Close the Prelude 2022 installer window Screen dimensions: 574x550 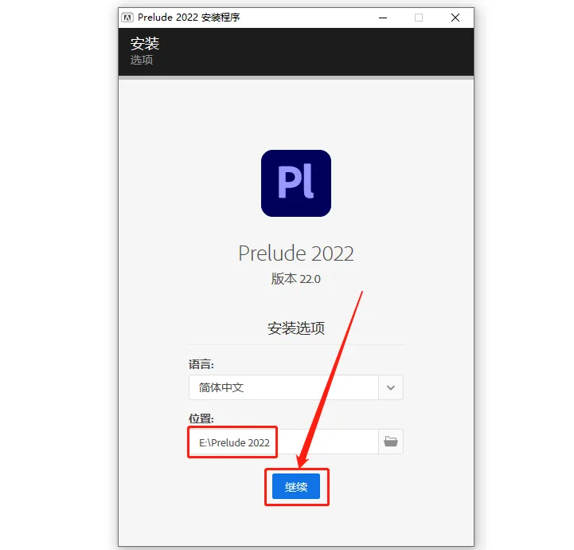(x=455, y=18)
